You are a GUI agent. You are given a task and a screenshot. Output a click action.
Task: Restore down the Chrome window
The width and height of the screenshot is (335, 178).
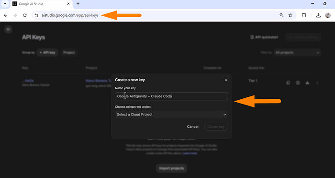(x=325, y=4)
